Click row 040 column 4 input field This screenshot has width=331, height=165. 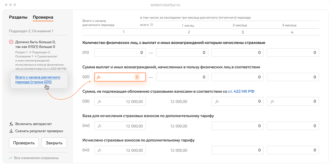click(293, 126)
